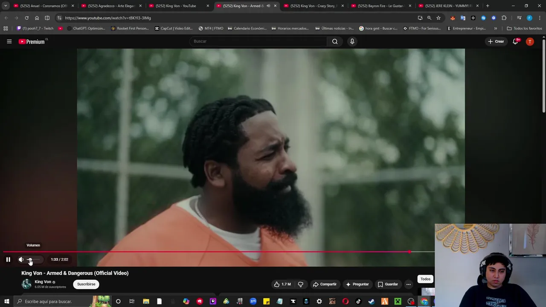Open Windows Start menu
Image resolution: width=546 pixels, height=307 pixels.
point(7,301)
